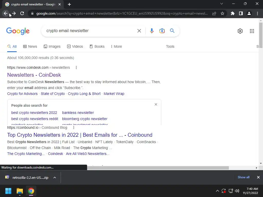Share this page from the address bar
This screenshot has height=197, width=263.
coord(214,13)
